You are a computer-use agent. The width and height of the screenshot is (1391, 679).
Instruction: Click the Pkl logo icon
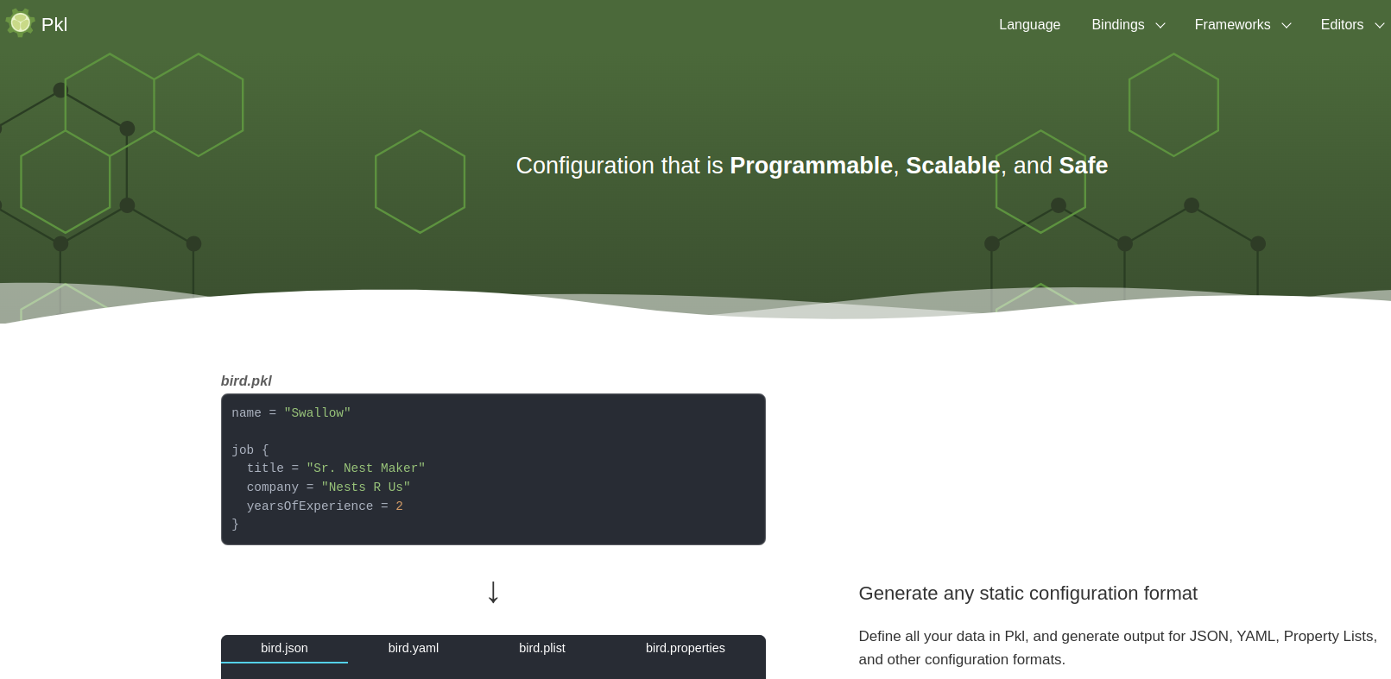coord(20,23)
